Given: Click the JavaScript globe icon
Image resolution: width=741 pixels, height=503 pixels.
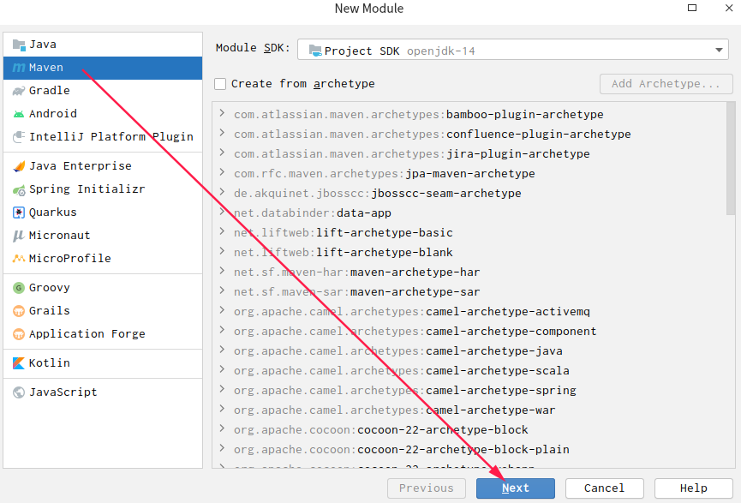Looking at the screenshot, I should tap(19, 392).
